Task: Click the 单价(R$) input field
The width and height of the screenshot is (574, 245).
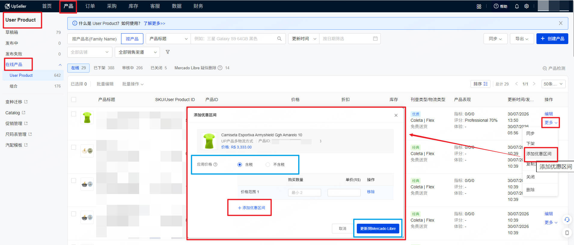Action: click(344, 193)
